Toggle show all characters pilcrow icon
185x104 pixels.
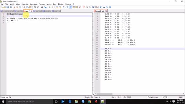[67, 7]
